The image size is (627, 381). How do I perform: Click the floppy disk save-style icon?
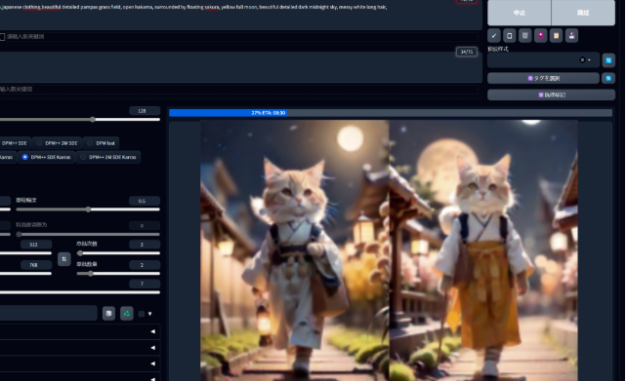click(571, 35)
